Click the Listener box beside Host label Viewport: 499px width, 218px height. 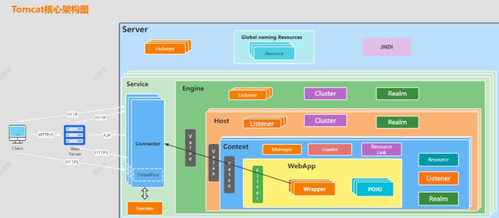262,124
